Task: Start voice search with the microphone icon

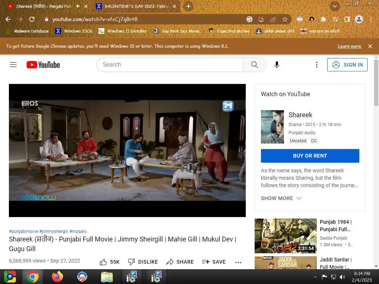Action: 277,65
